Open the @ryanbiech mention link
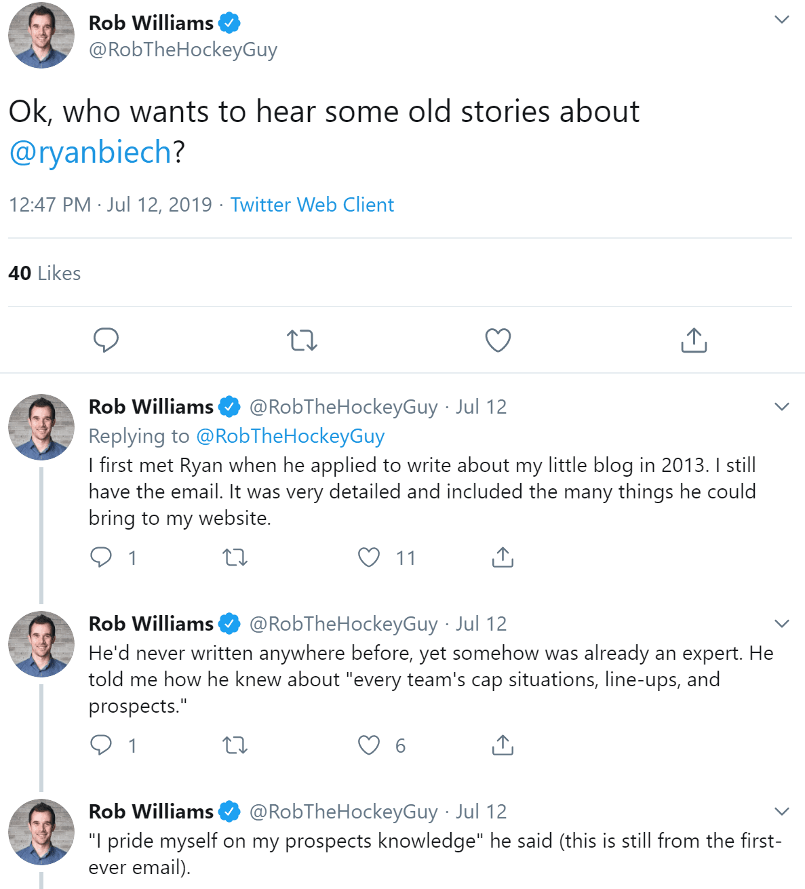805x889 pixels. click(90, 152)
